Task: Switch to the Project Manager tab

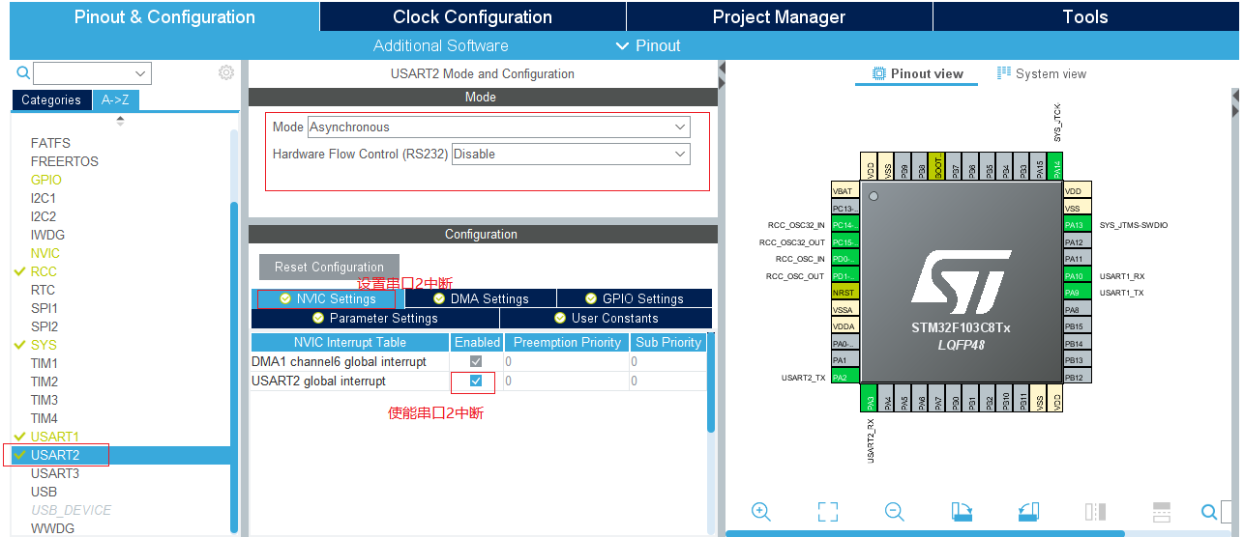Action: 779,16
